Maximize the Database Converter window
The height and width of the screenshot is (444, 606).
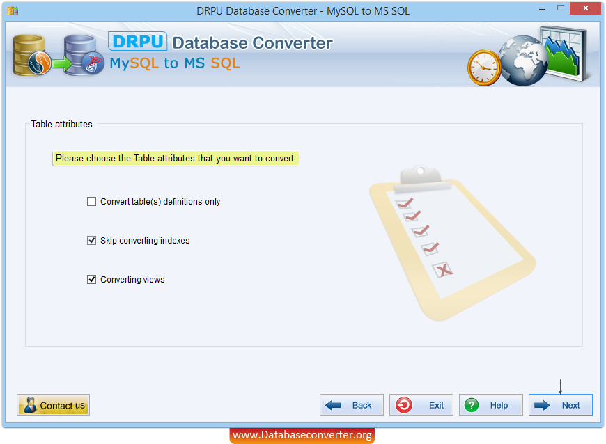(x=561, y=8)
